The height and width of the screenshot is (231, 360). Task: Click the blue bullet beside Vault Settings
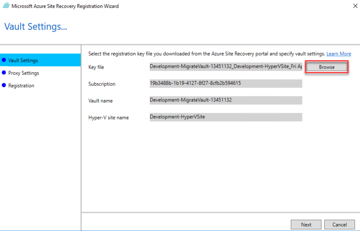(4, 60)
